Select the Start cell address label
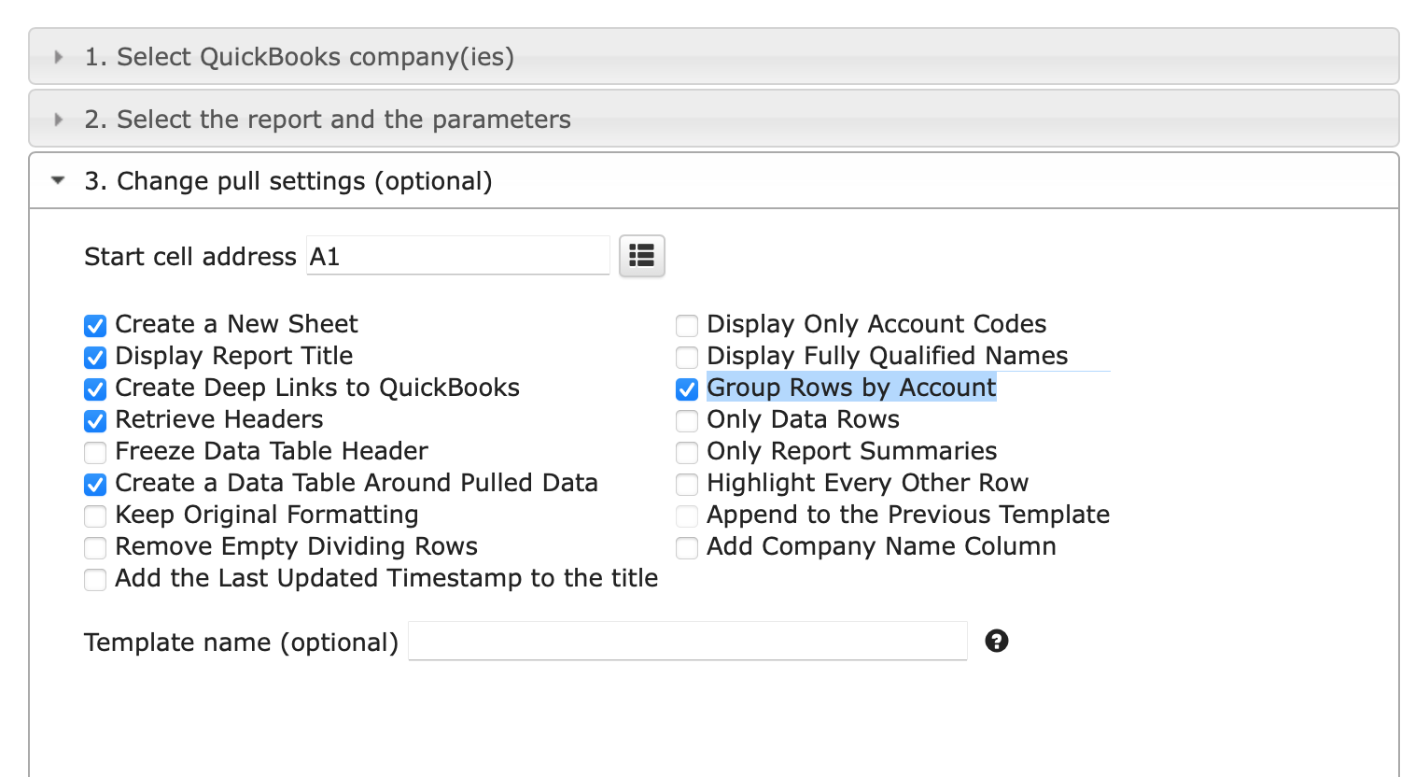 pyautogui.click(x=190, y=257)
